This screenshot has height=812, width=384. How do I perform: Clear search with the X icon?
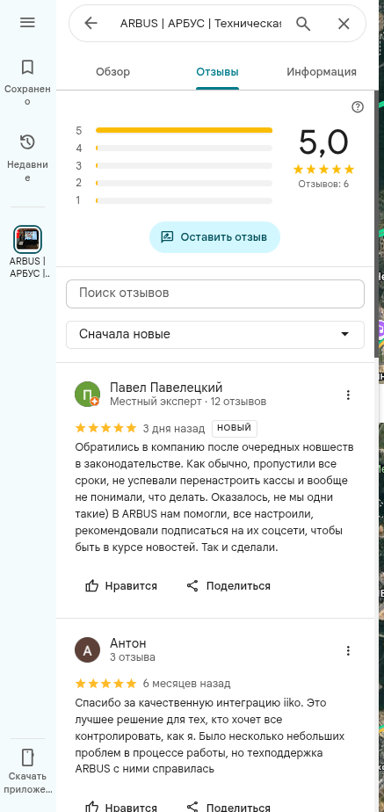tap(344, 24)
